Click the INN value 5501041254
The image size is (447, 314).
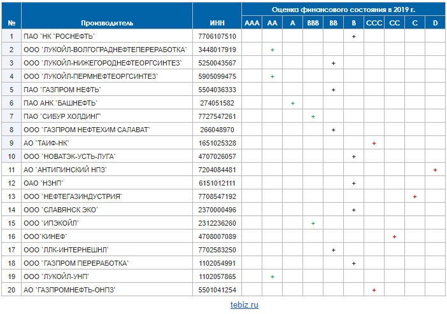coord(217,290)
